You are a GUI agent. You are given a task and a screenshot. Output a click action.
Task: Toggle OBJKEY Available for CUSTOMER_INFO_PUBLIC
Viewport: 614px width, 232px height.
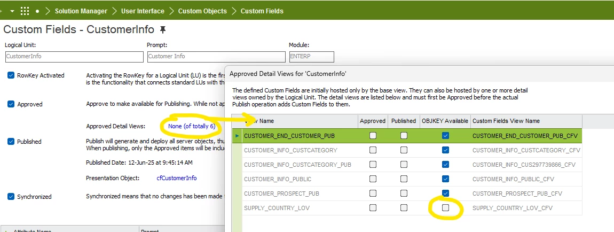tap(445, 179)
